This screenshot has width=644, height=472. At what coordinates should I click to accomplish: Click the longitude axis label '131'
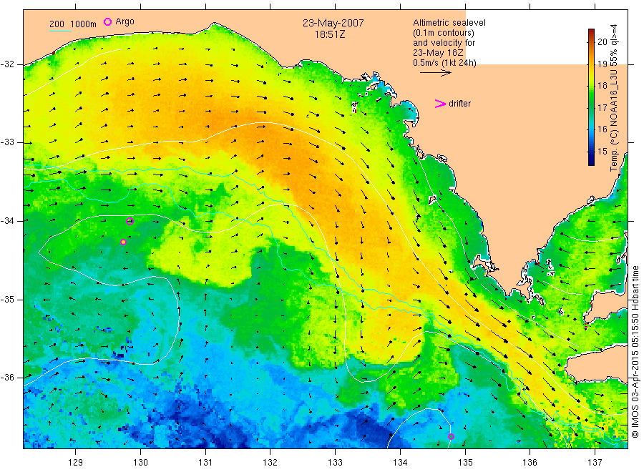[205, 463]
